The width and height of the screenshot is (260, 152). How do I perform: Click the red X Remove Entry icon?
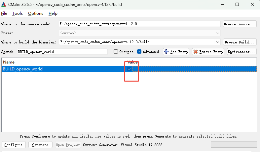tap(196, 52)
